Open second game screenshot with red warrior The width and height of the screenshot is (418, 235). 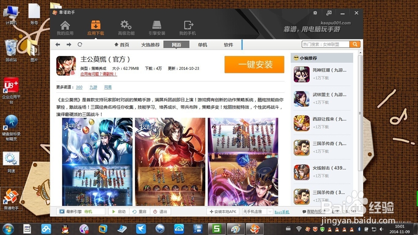click(170, 162)
